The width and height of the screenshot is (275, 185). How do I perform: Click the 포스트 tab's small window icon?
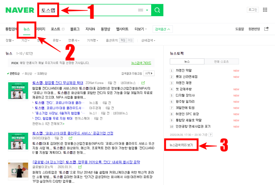click(63, 29)
